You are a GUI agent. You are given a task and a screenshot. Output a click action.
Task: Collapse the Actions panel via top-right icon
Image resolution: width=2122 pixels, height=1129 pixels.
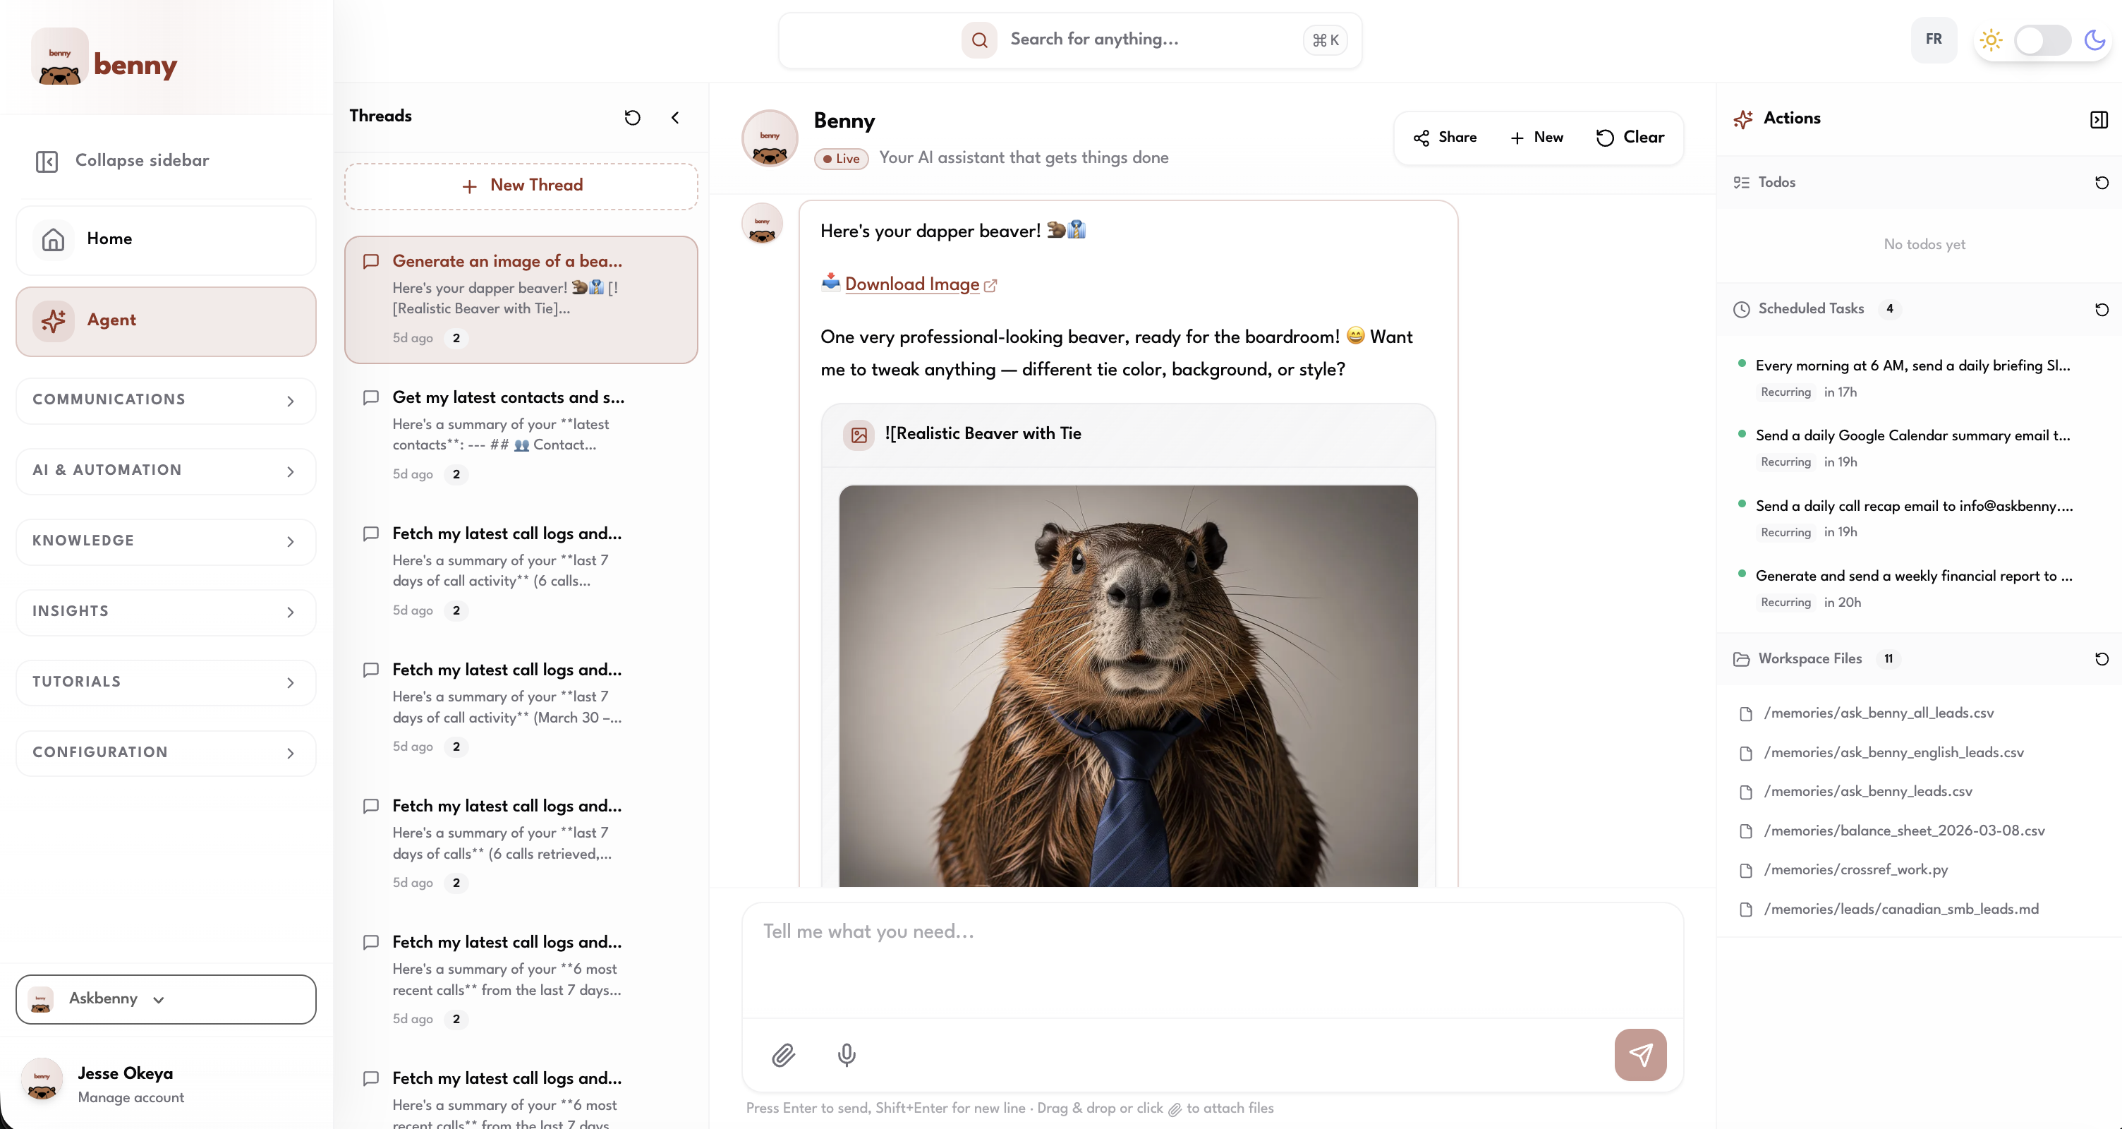coord(2098,119)
